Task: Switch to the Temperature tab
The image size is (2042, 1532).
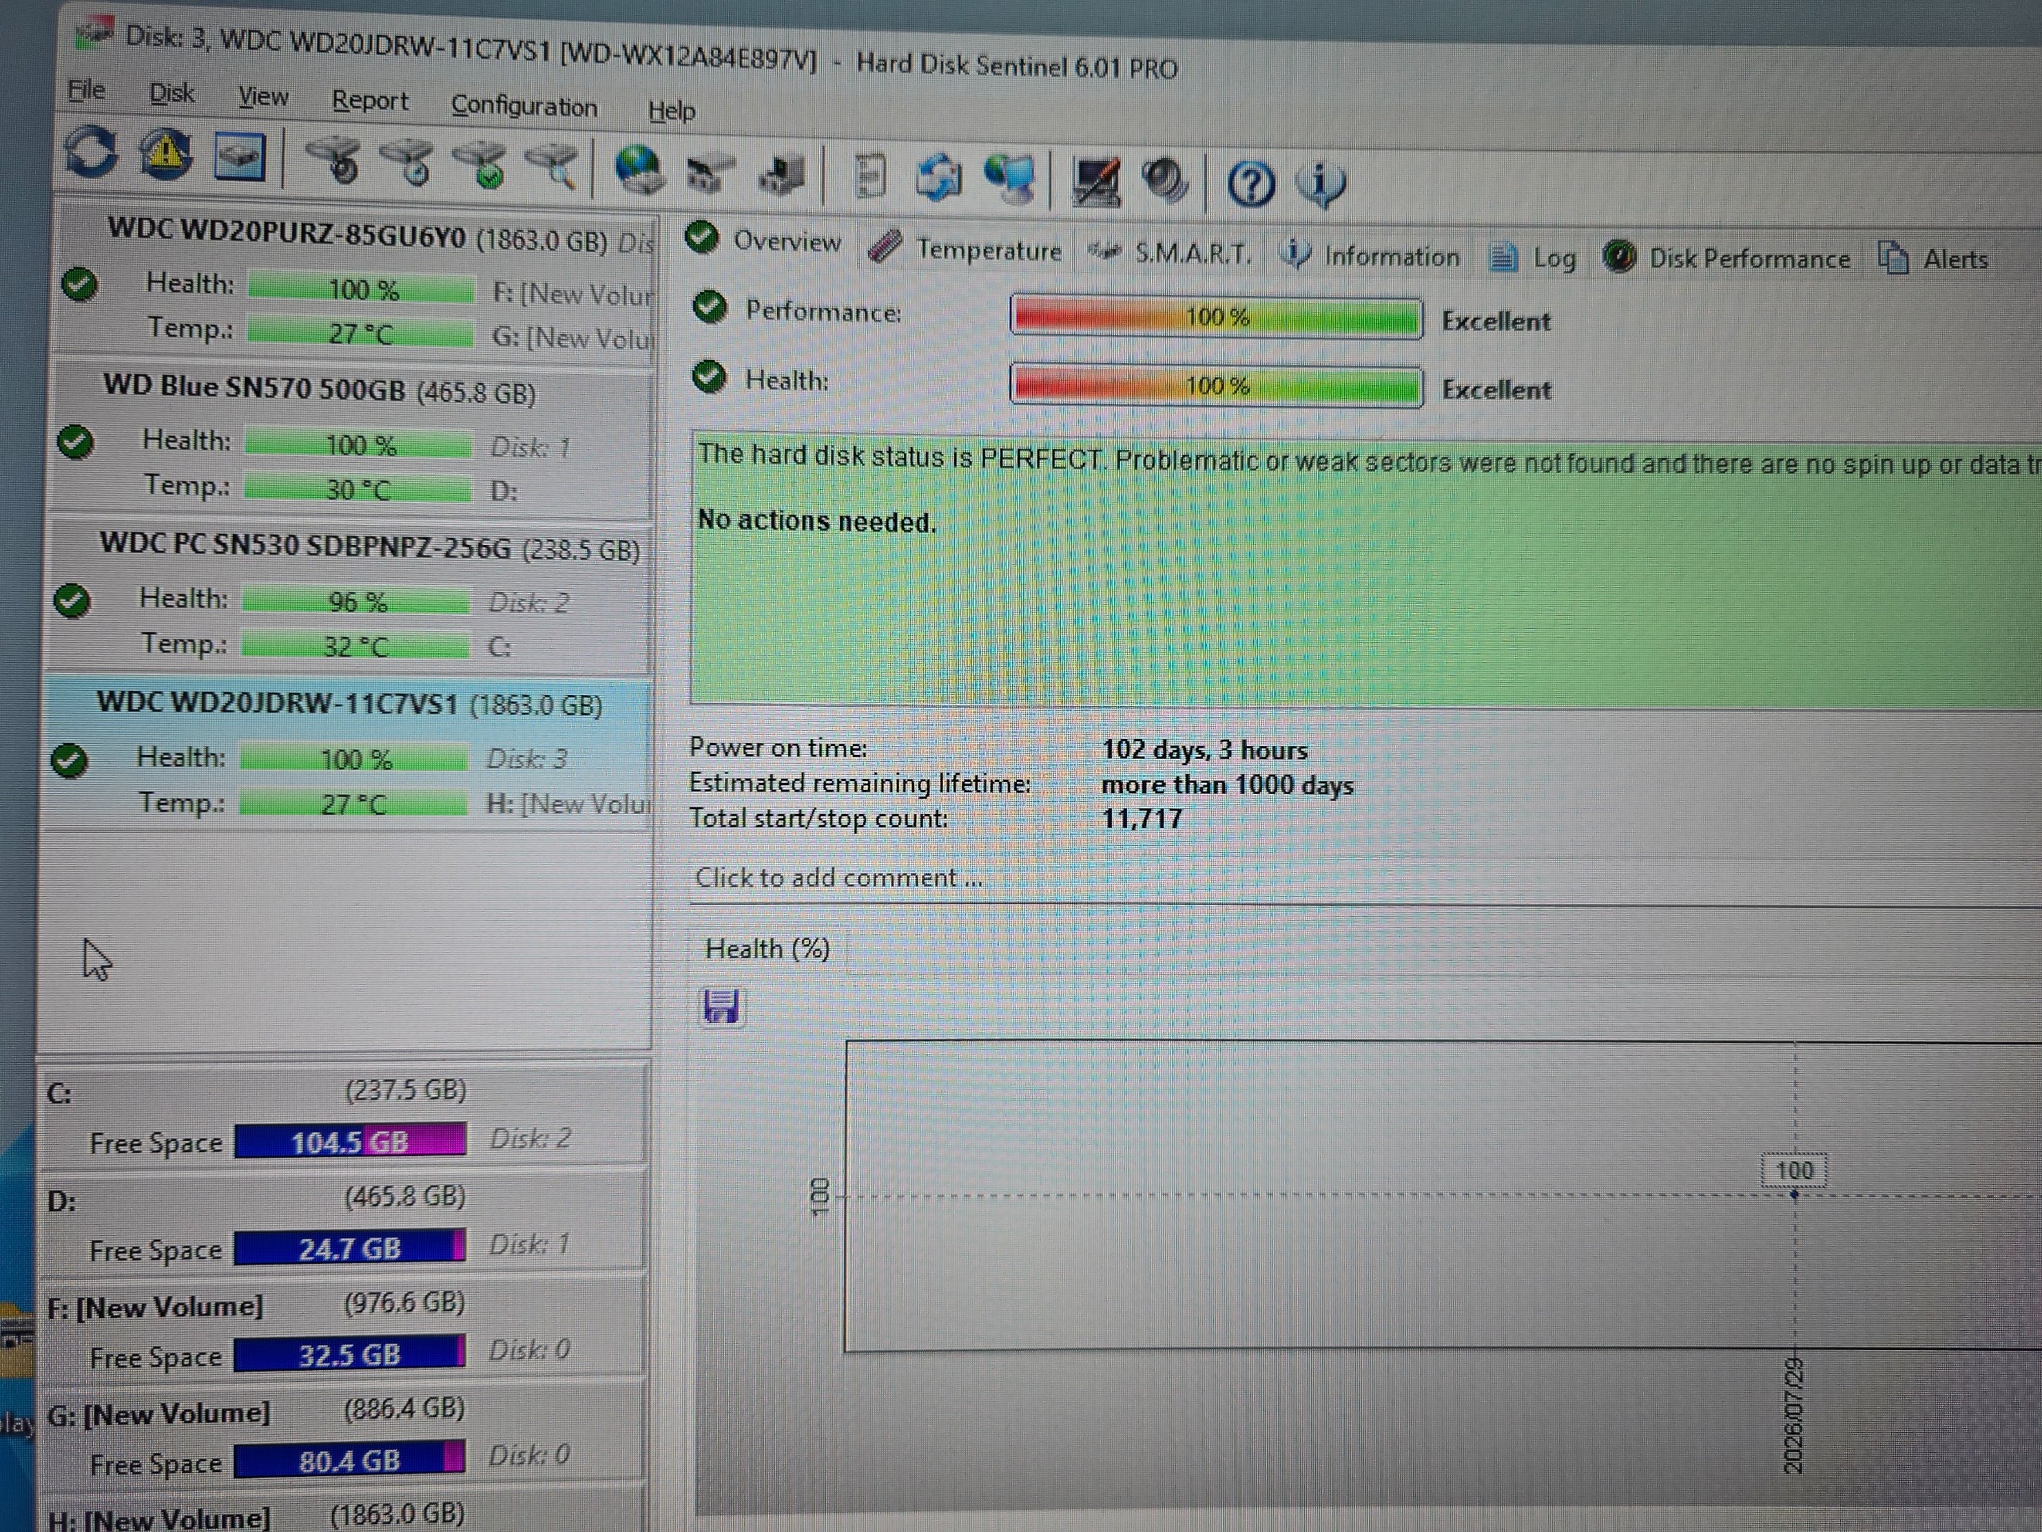Action: (966, 248)
